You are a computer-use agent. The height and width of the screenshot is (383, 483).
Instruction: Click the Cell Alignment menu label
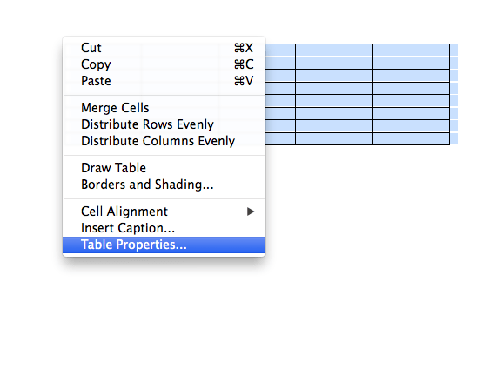pyautogui.click(x=124, y=212)
